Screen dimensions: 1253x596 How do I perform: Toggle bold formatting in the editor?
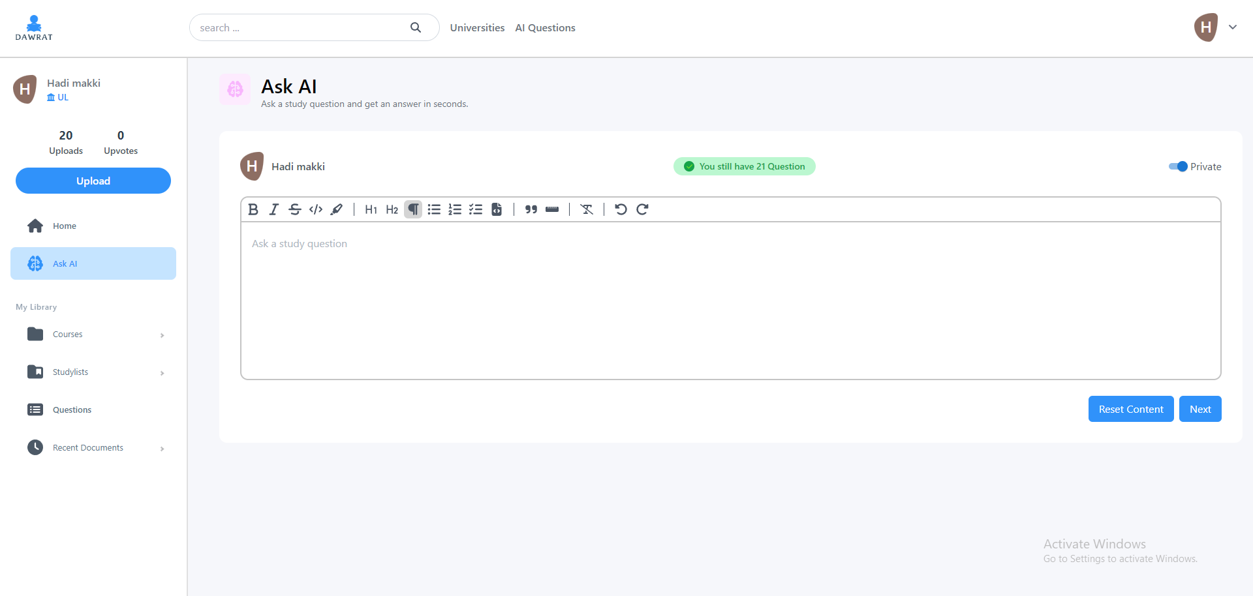253,209
